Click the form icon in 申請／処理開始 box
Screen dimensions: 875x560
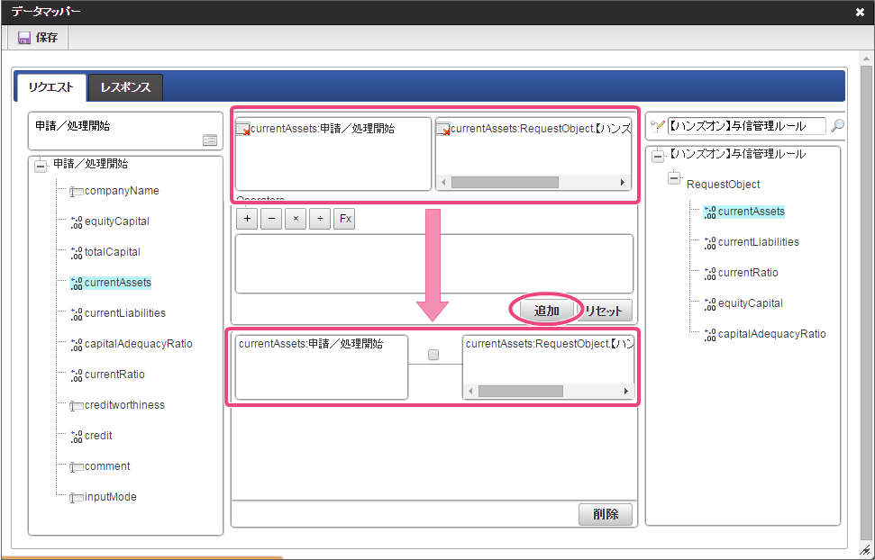210,140
